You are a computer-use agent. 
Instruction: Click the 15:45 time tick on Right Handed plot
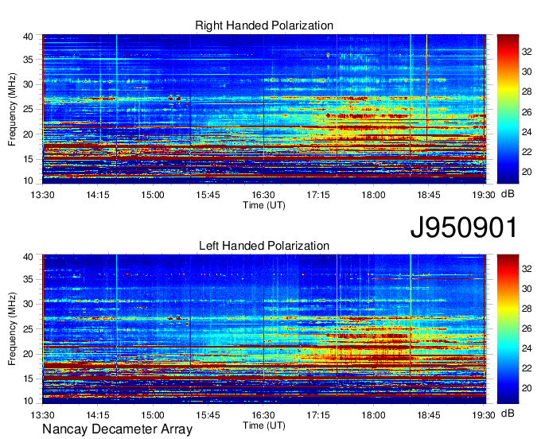(208, 195)
